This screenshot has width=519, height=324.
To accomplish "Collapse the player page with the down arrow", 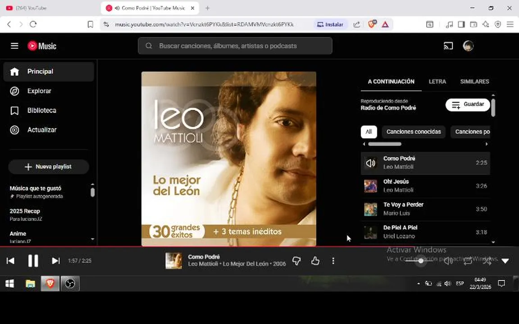I will click(505, 261).
